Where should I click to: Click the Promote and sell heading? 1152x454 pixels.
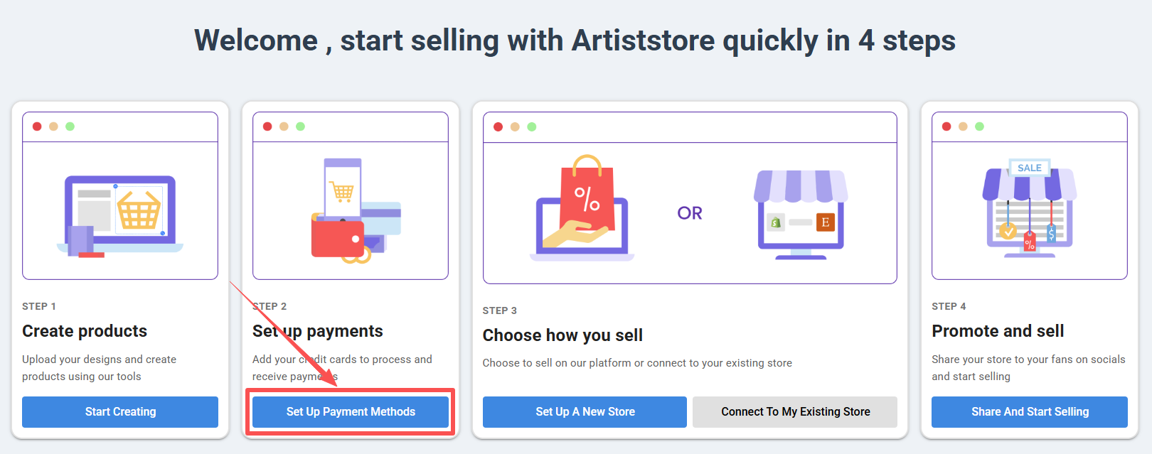998,331
